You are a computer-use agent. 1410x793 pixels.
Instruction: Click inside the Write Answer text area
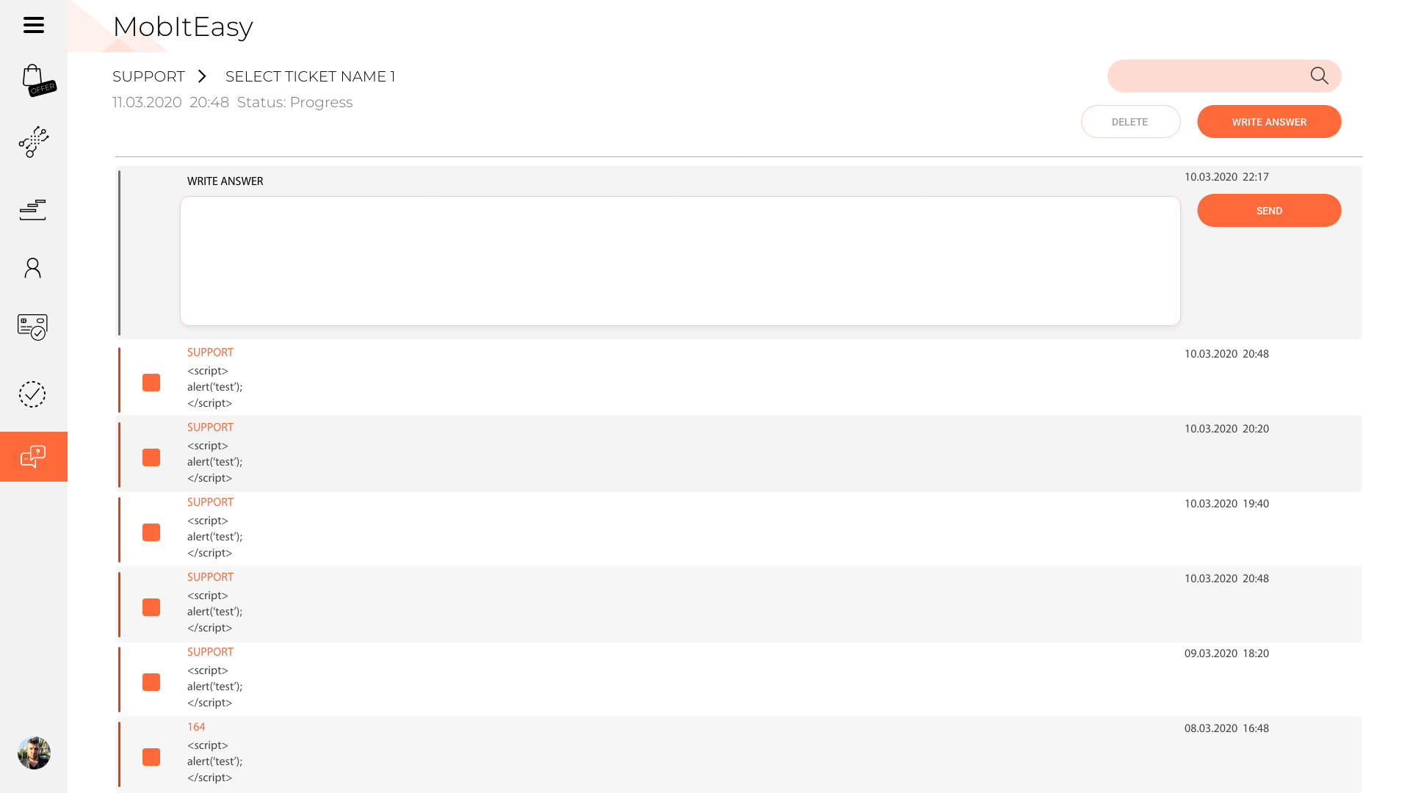pos(680,261)
